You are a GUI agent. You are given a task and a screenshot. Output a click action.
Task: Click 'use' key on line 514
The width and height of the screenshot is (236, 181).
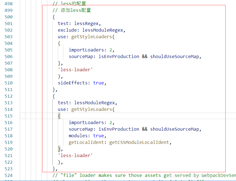click(x=62, y=109)
